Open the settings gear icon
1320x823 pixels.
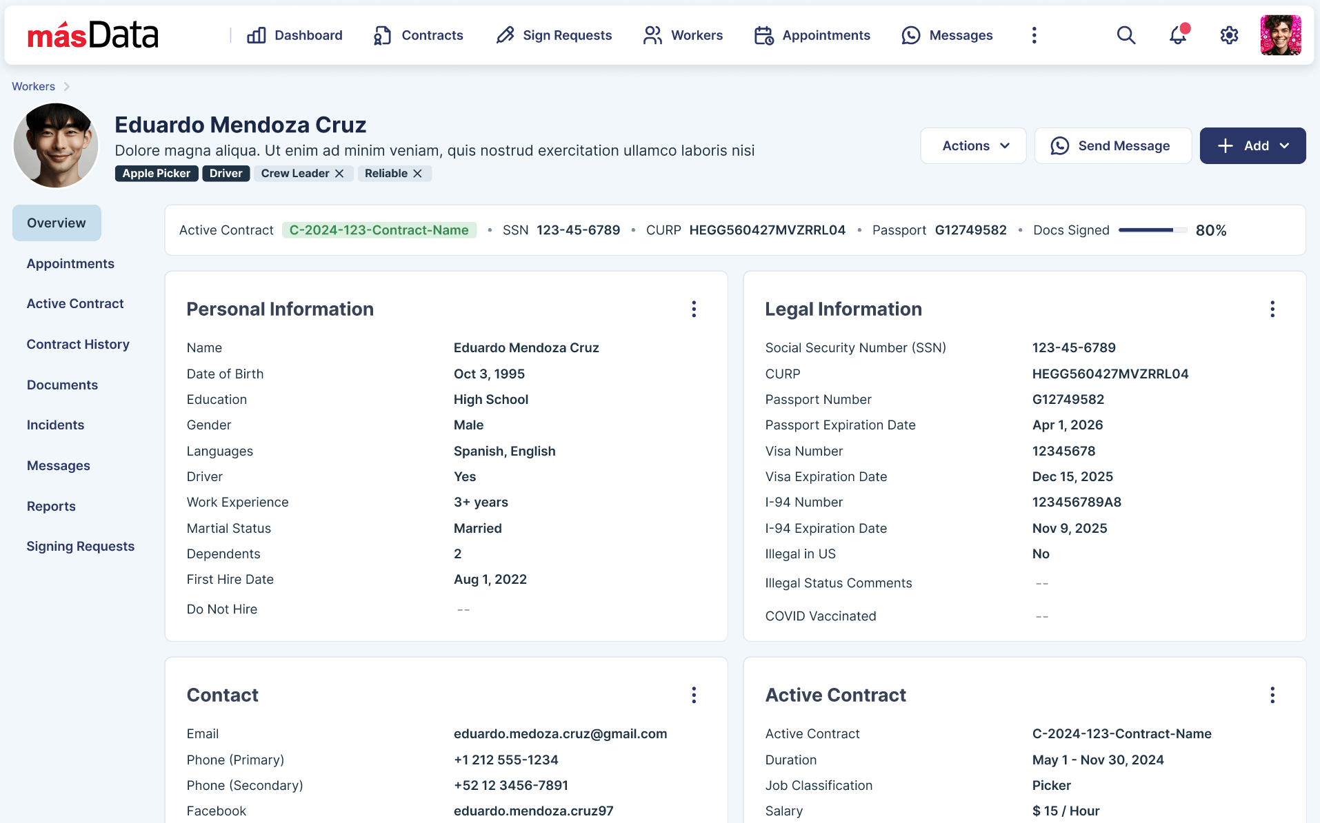point(1229,35)
